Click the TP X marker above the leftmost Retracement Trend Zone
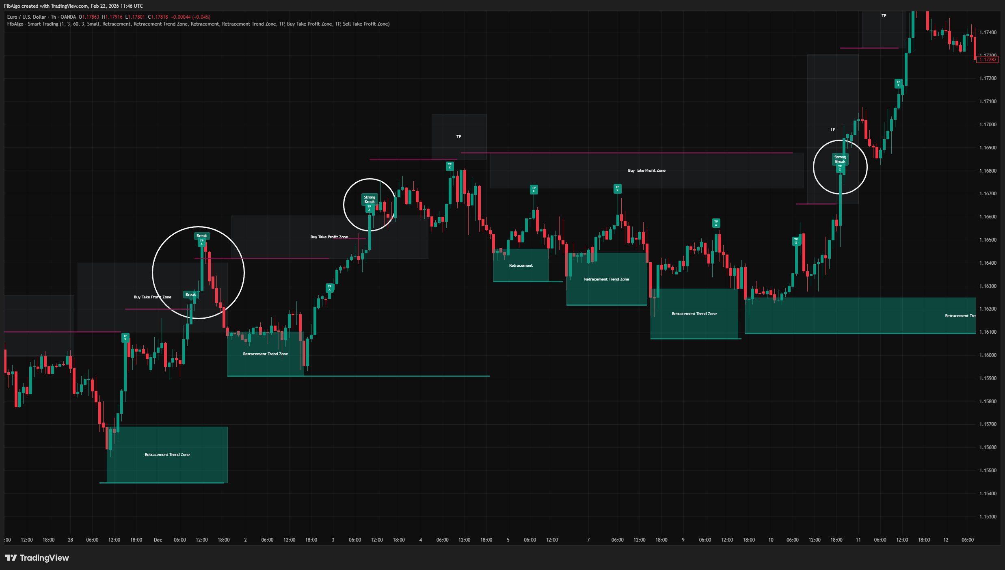This screenshot has height=570, width=1005. click(x=125, y=337)
